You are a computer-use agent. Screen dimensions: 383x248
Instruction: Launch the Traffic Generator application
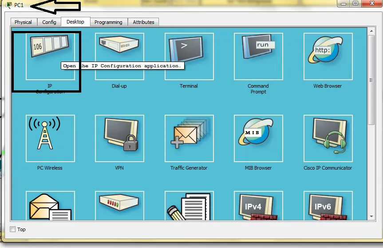coord(189,138)
